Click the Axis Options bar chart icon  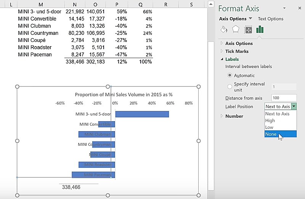260,30
